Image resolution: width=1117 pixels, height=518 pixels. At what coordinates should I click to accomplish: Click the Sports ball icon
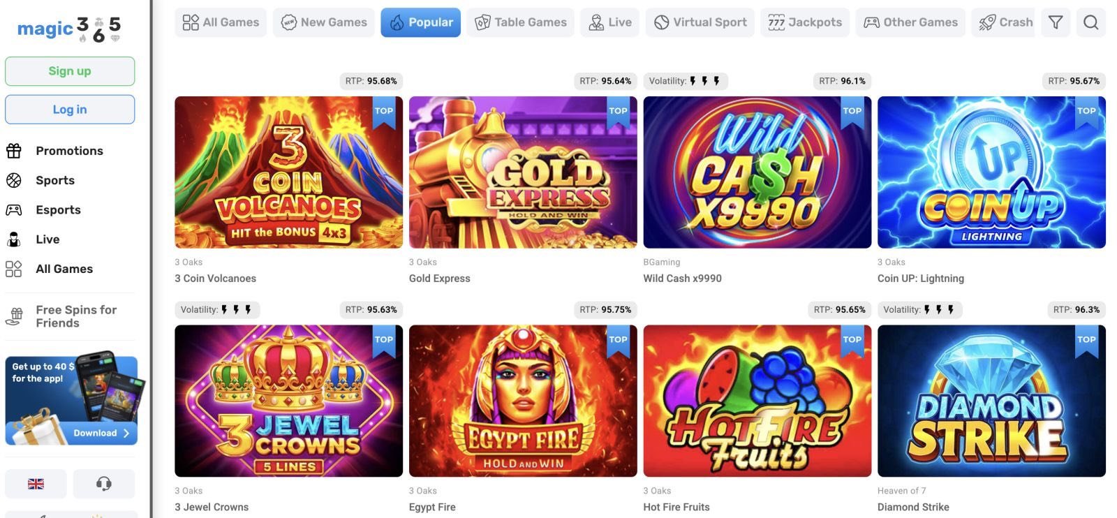tap(14, 180)
